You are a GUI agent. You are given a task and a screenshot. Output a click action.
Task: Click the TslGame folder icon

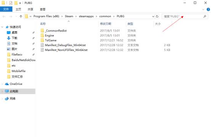tap(42, 40)
